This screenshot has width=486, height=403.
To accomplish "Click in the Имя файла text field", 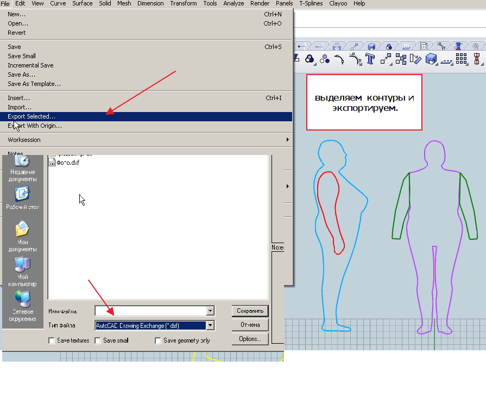I will pos(150,311).
